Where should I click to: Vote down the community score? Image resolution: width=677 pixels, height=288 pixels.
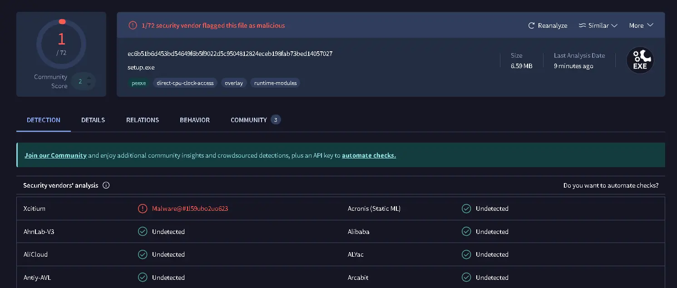pos(89,85)
